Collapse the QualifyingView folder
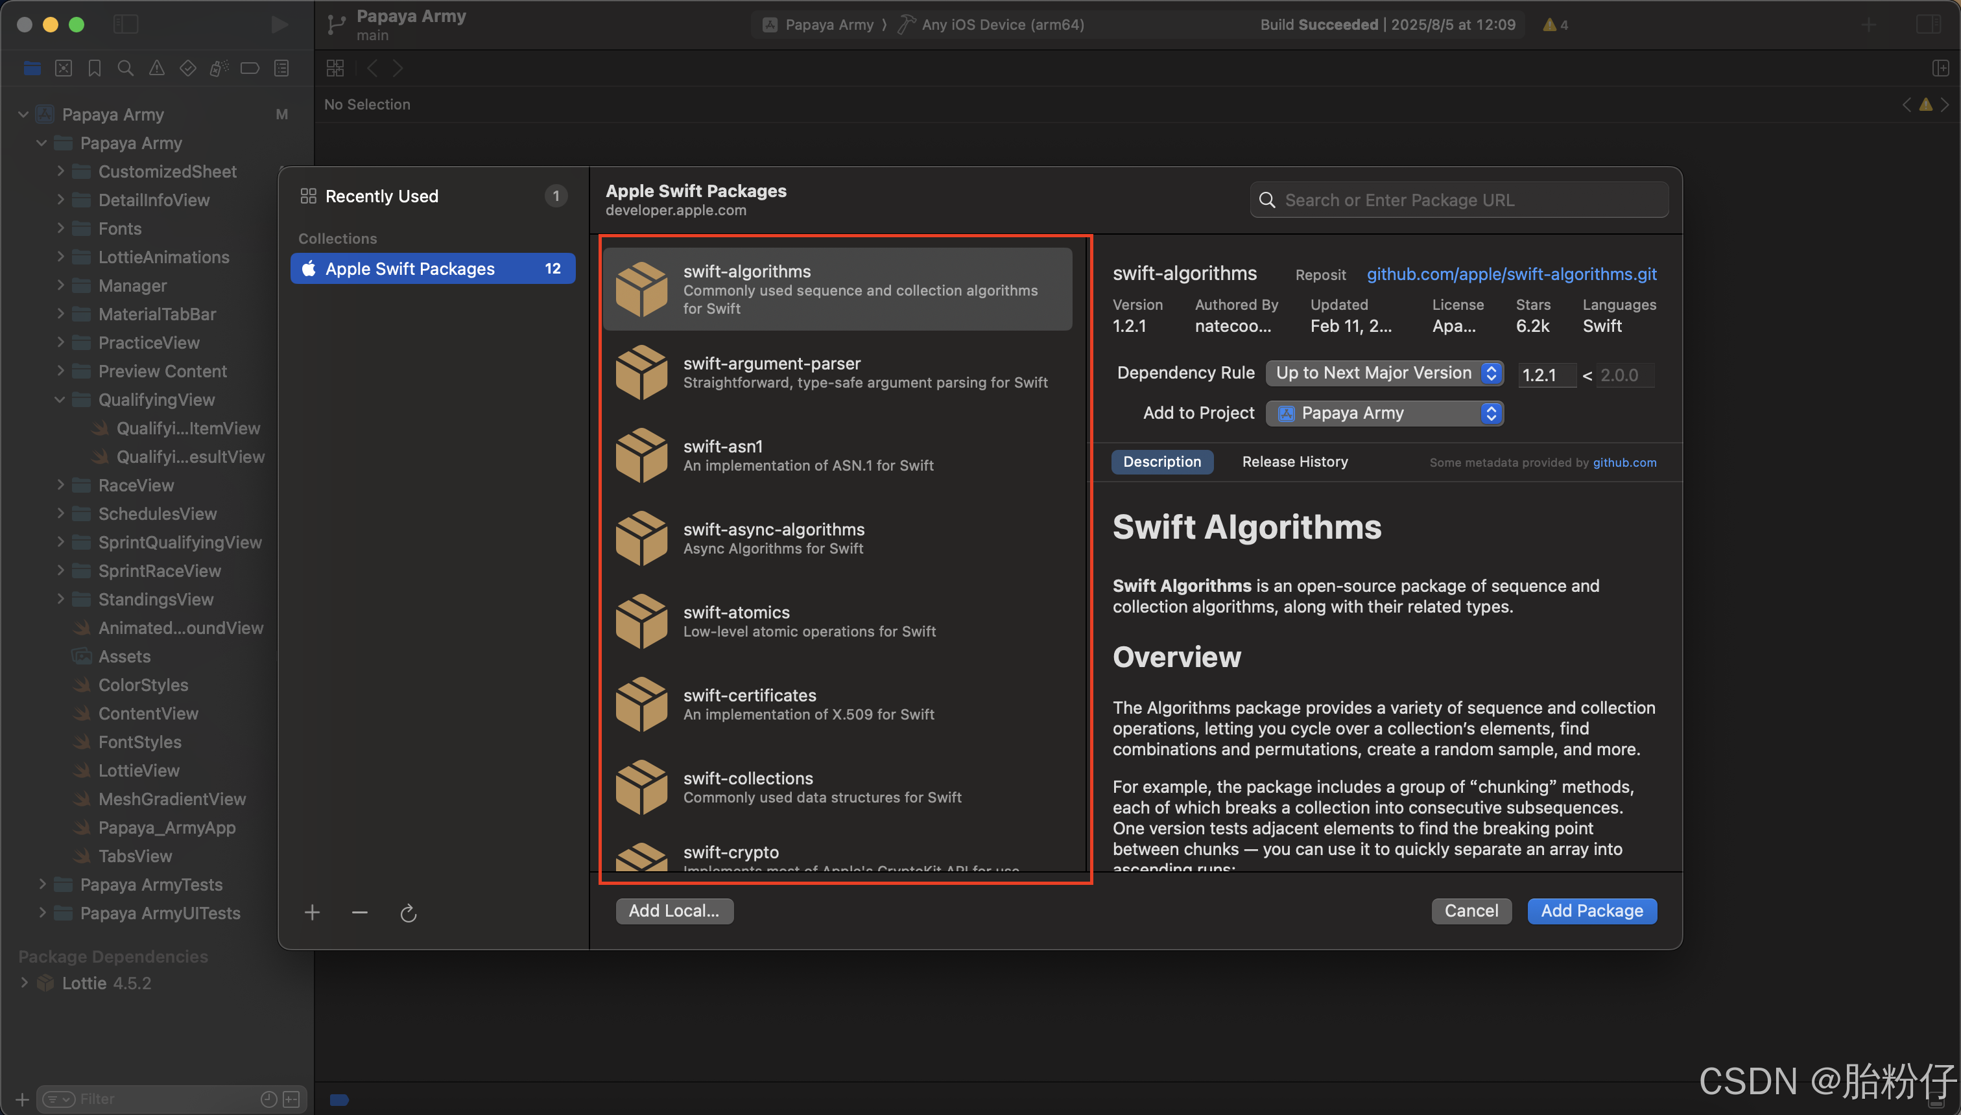 pyautogui.click(x=60, y=400)
